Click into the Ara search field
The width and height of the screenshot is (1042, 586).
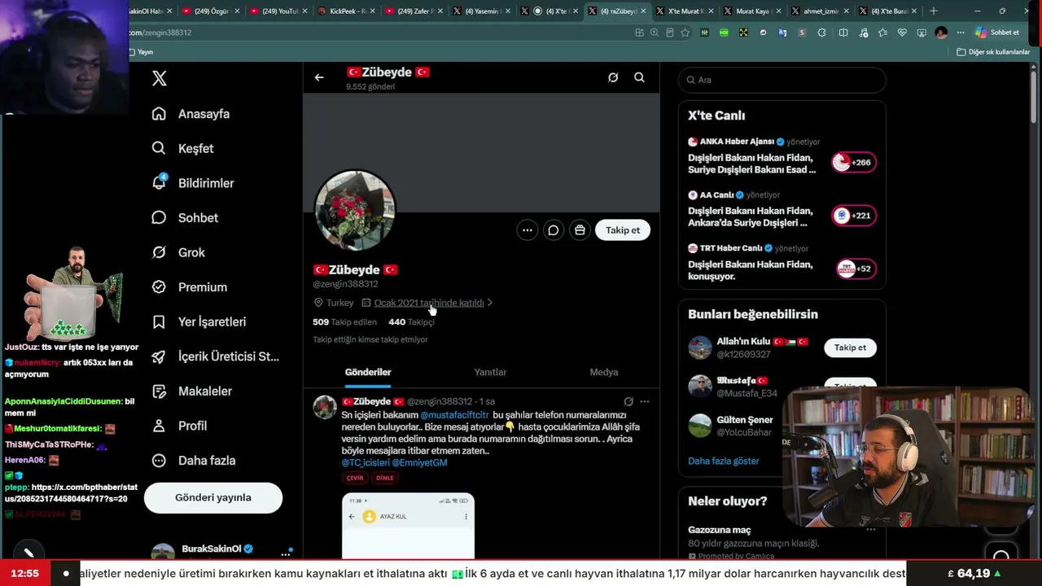tap(781, 80)
